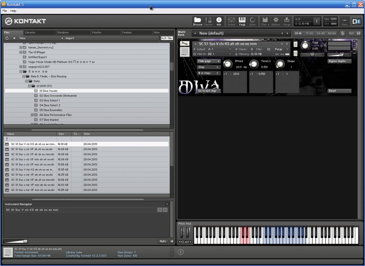
Task: Close the Instrument Navigator pane
Action: [x=167, y=204]
